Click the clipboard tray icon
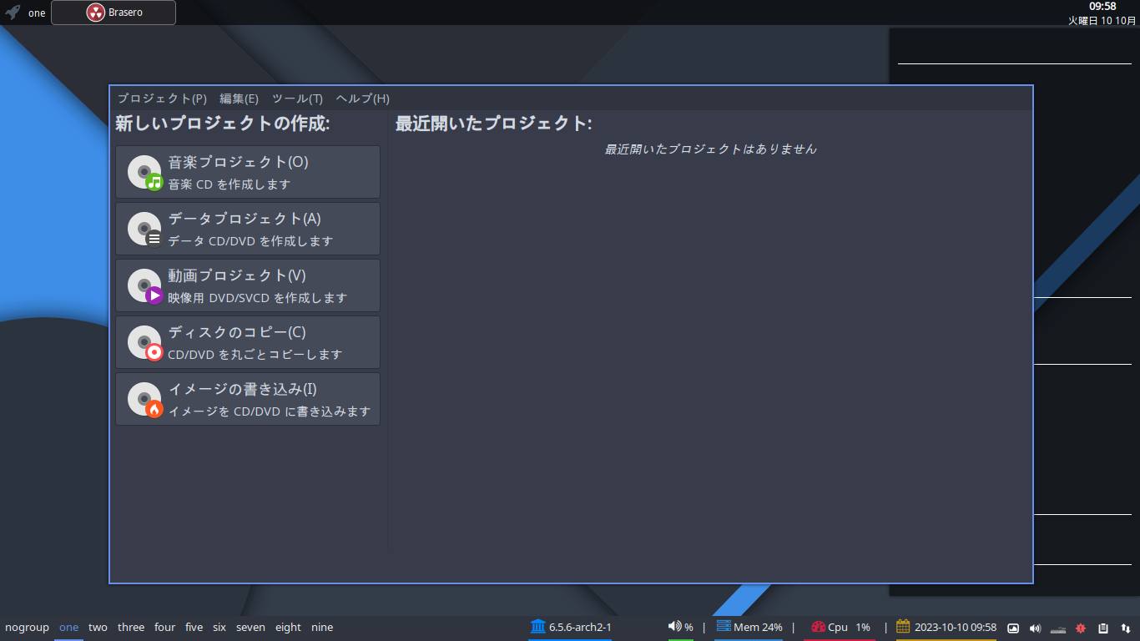 (x=1103, y=628)
